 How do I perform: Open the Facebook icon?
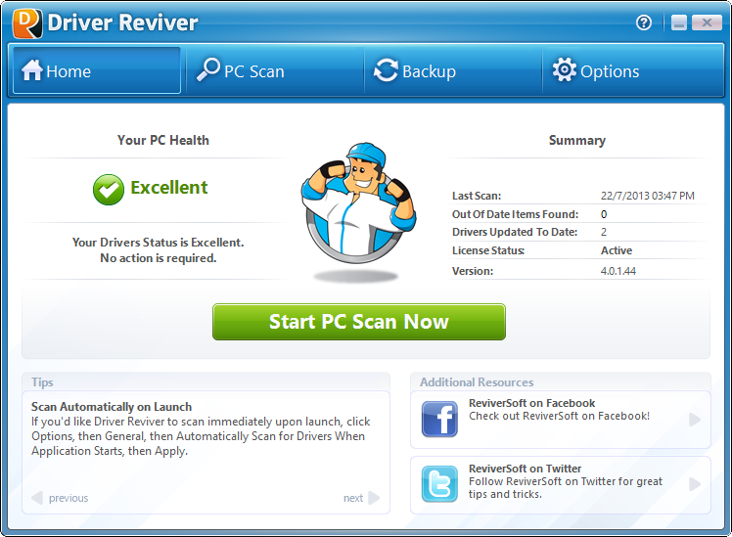click(439, 419)
